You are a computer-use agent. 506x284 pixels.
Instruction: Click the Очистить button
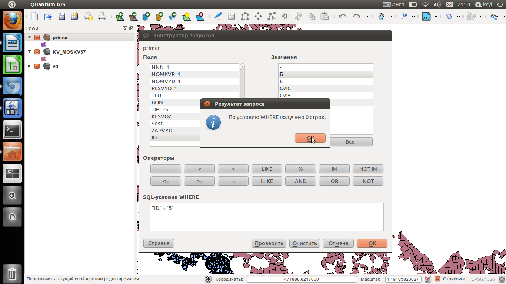tap(304, 243)
